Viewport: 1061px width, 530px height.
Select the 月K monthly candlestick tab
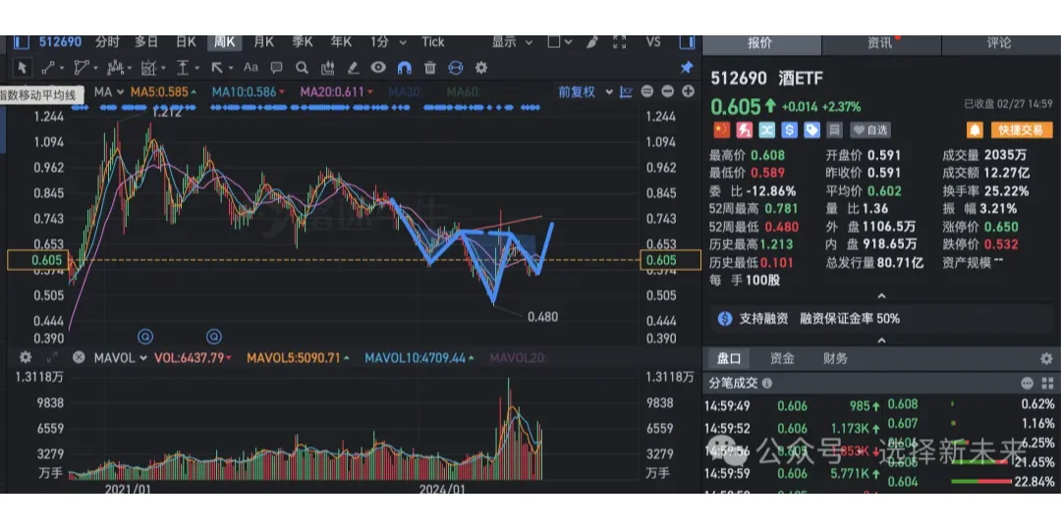[x=264, y=42]
